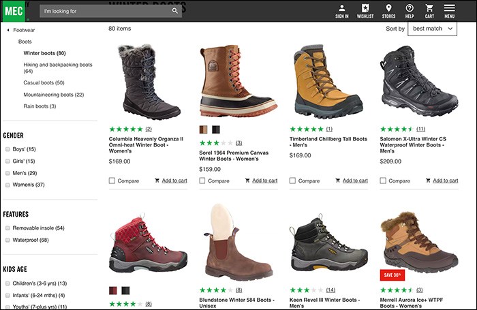Open the hamburger Menu icon
The height and width of the screenshot is (310, 477).
point(449,12)
